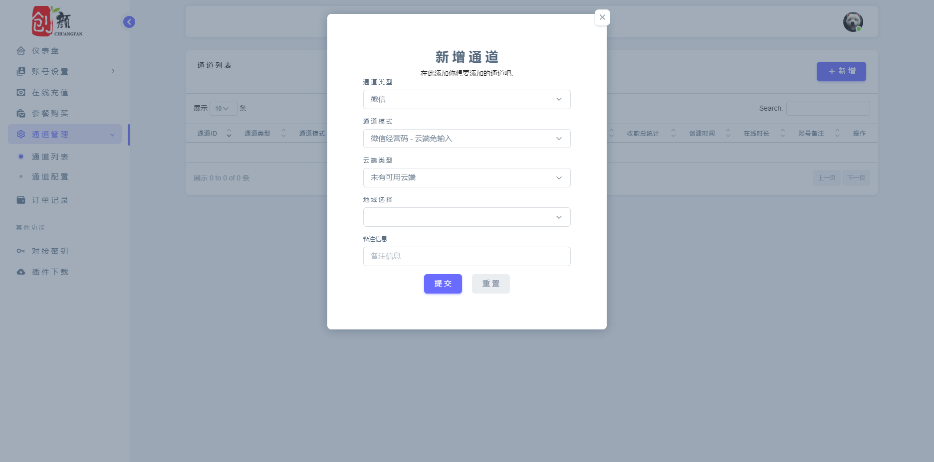934x462 pixels.
Task: Sort table by 账号备注 column
Action: pyautogui.click(x=819, y=133)
